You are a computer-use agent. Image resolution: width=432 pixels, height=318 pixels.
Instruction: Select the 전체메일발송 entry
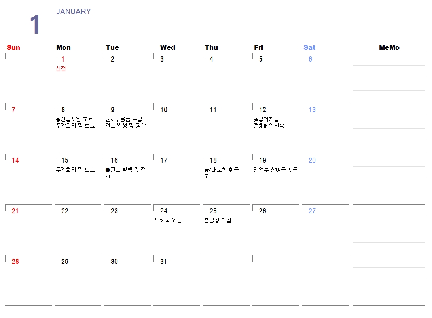(x=269, y=126)
